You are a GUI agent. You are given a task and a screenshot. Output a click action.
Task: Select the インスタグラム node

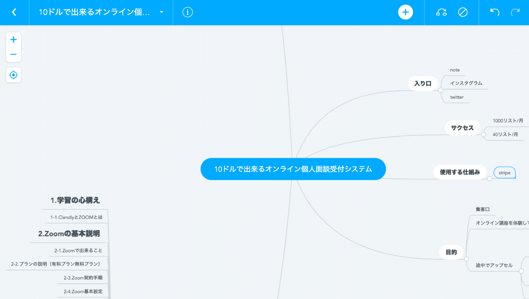466,83
